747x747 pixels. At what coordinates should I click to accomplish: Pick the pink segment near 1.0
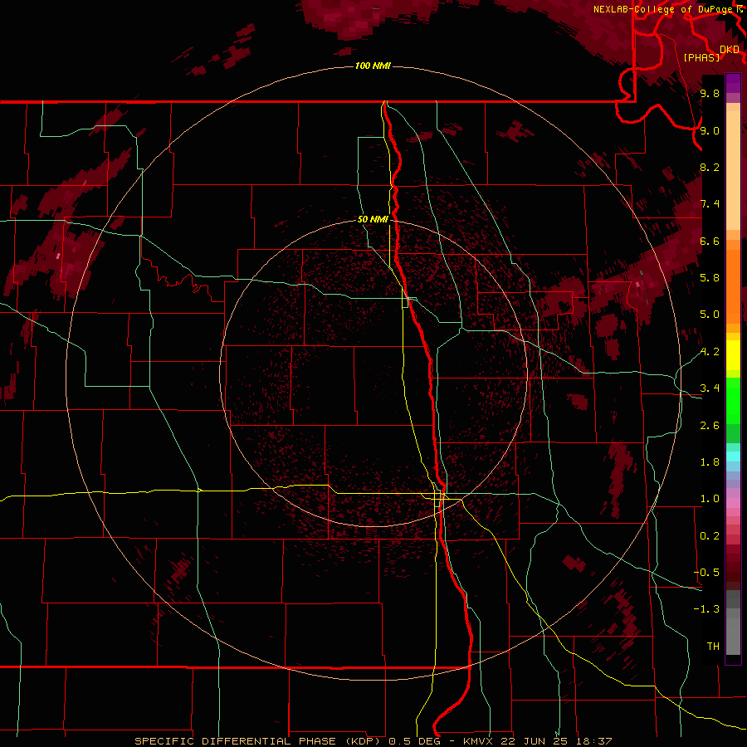click(x=733, y=503)
